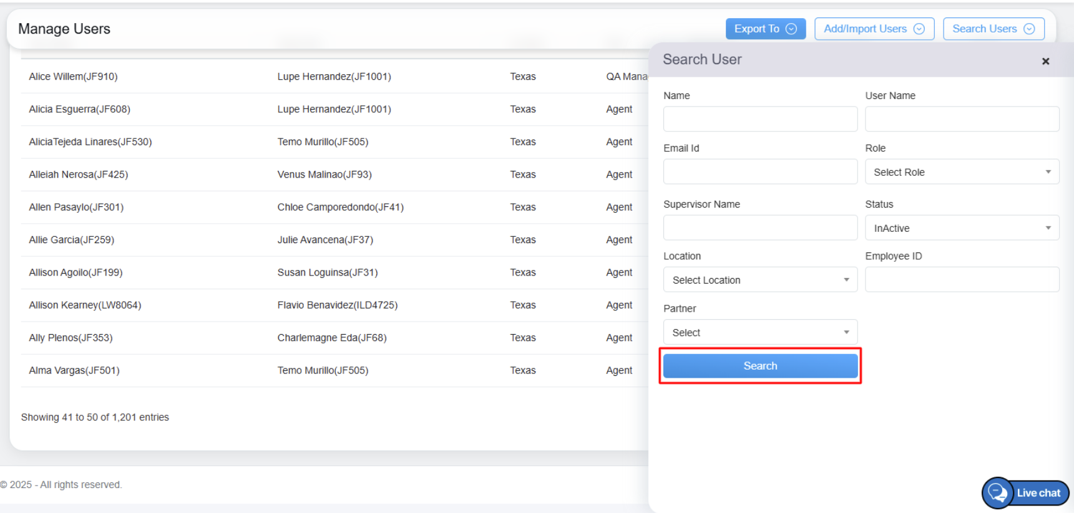Image resolution: width=1074 pixels, height=513 pixels.
Task: Click supervisor Chloe Camporedondo(JF41) cell
Action: [340, 207]
